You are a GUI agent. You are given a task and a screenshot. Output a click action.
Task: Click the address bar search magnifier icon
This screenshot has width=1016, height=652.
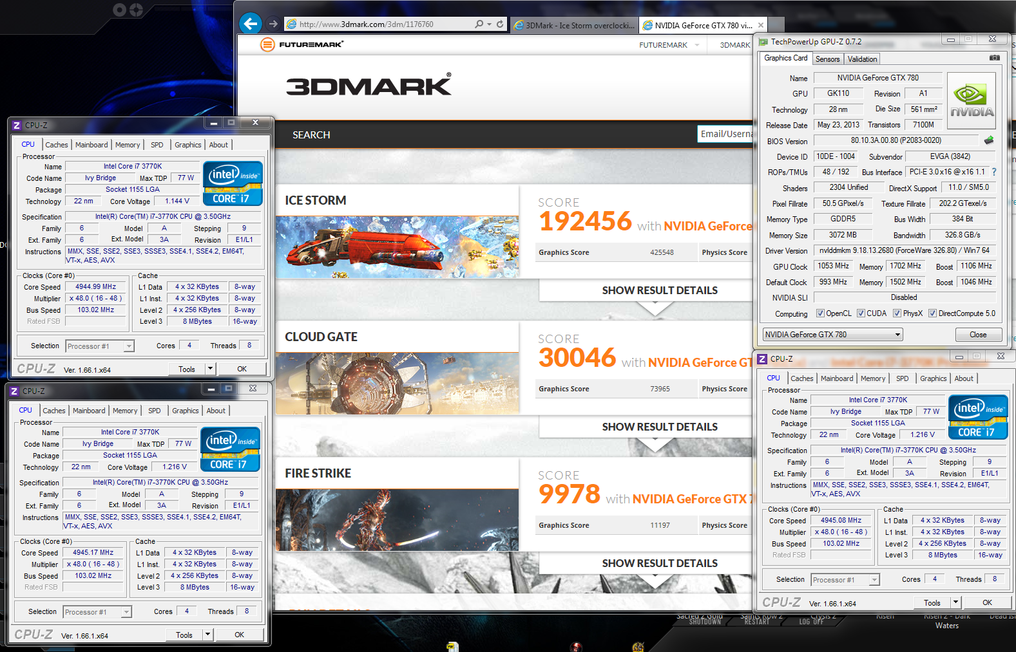coord(479,24)
